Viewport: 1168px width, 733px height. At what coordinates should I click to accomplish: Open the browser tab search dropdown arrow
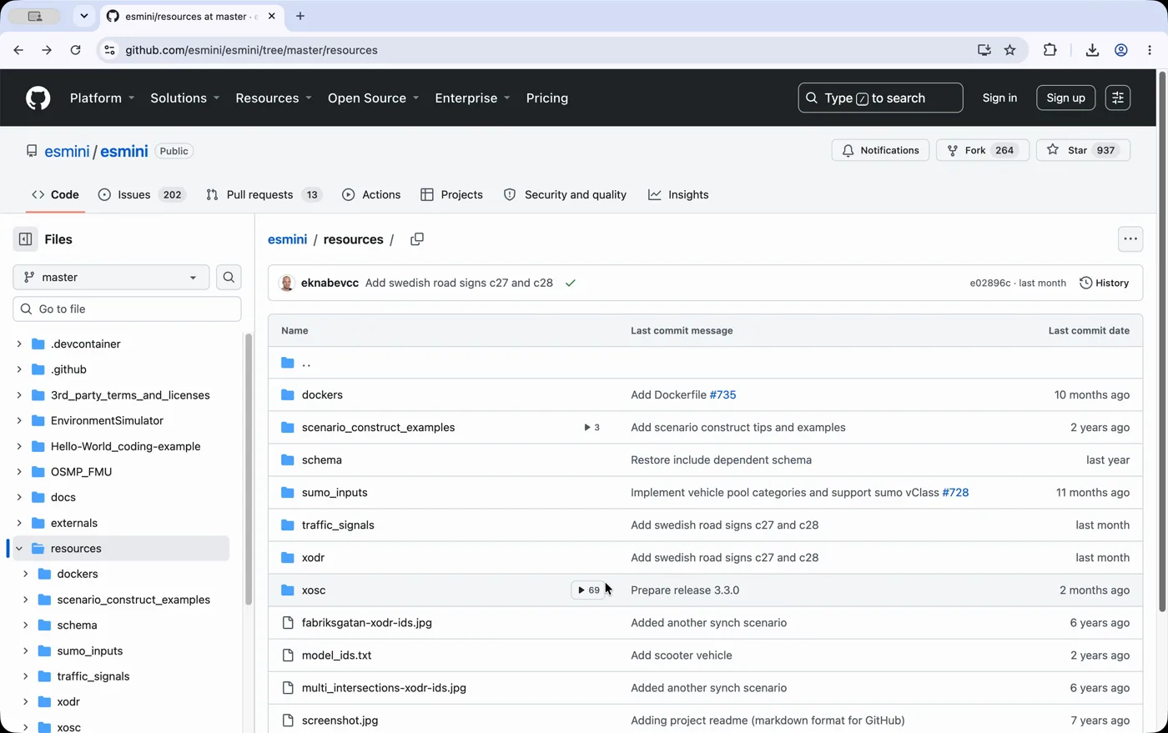[x=83, y=16]
